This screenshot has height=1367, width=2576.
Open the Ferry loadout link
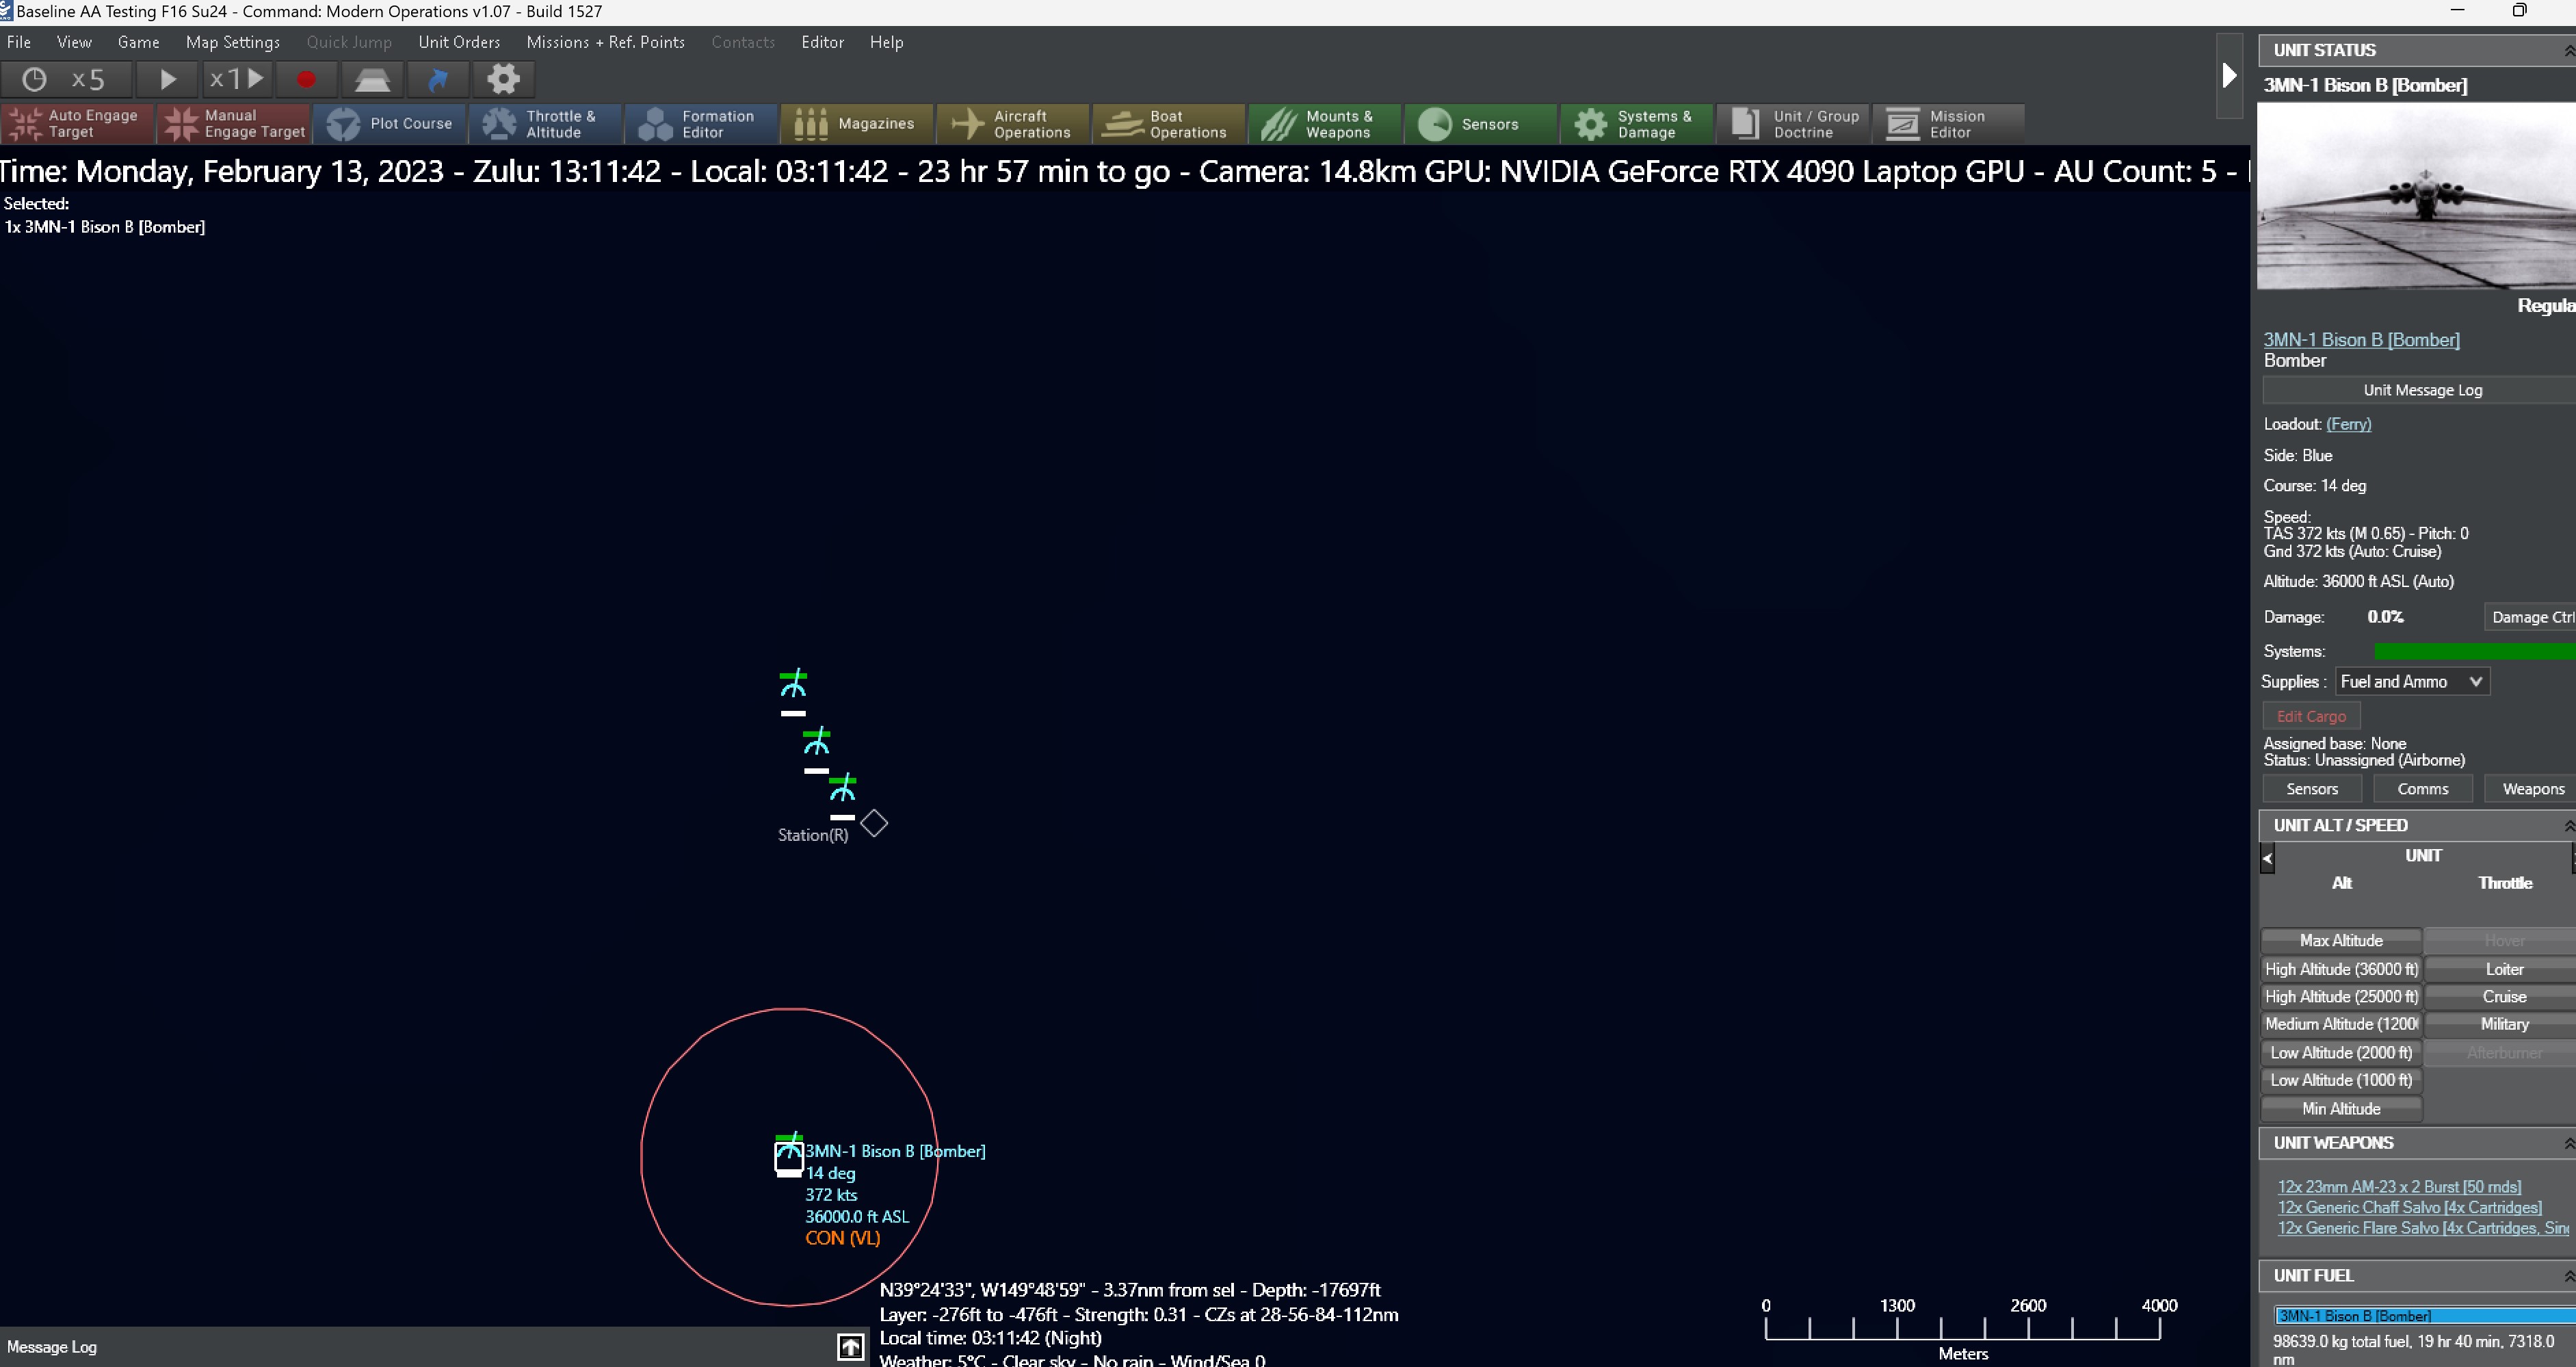click(x=2348, y=424)
